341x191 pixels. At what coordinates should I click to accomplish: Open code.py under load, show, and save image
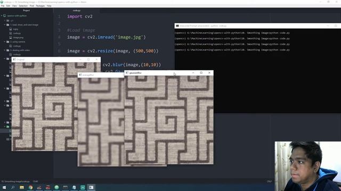pos(17,33)
